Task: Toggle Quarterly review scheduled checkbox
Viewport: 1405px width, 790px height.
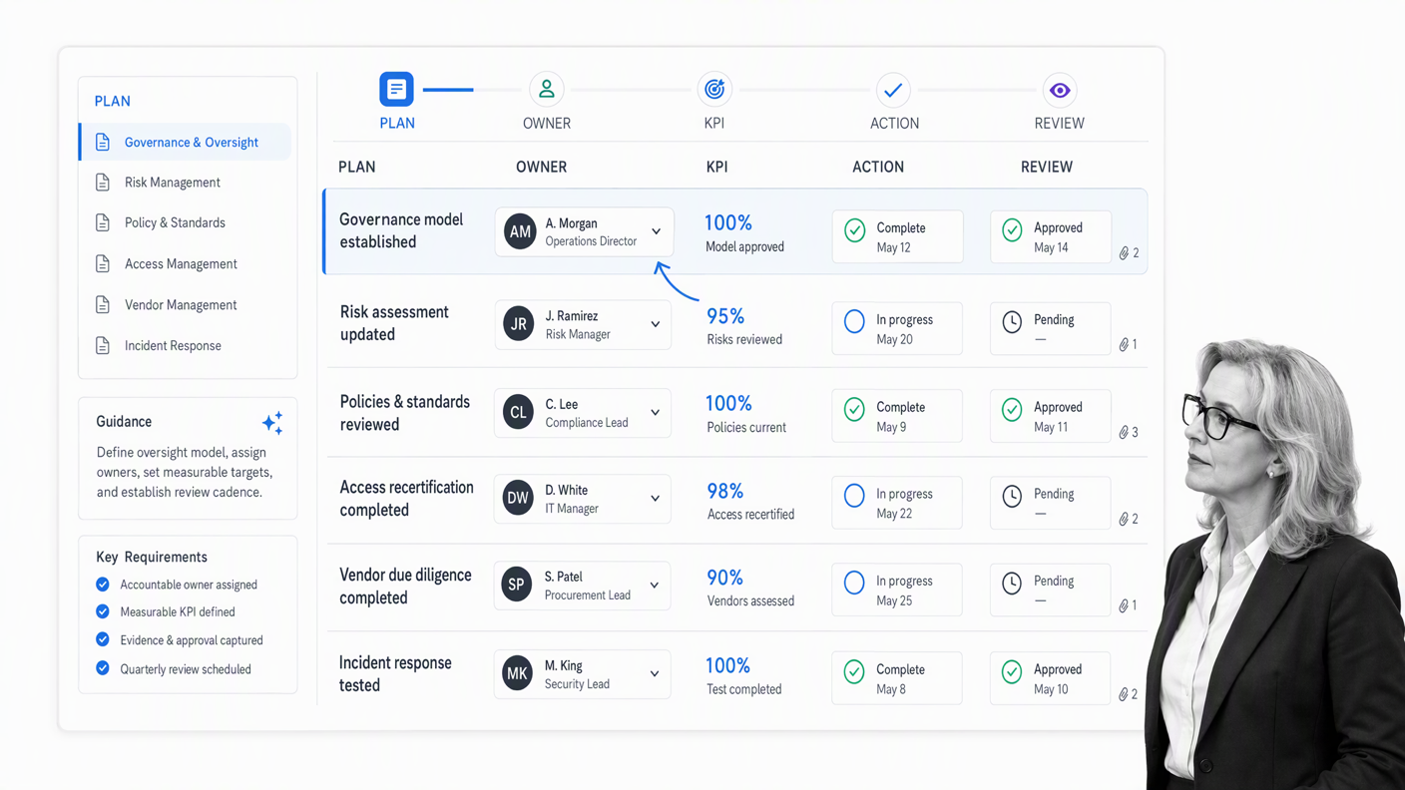Action: click(103, 668)
